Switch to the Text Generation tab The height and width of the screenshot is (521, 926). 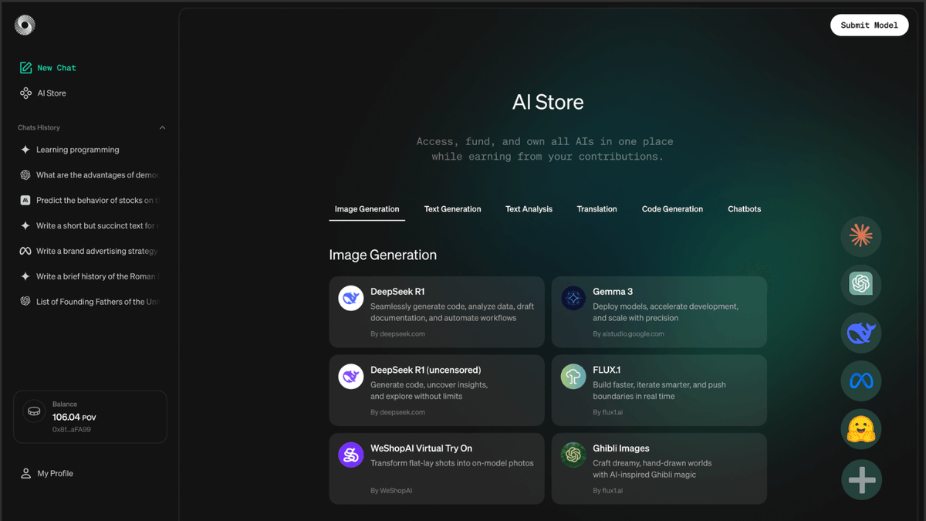[452, 209]
